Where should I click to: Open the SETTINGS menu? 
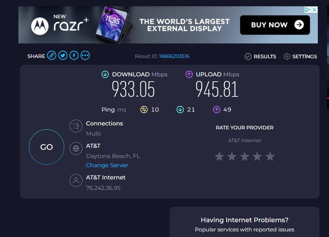coord(300,57)
